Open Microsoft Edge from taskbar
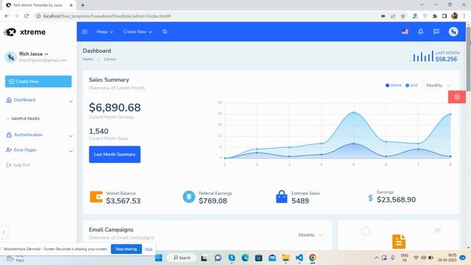The image size is (471, 265). click(x=245, y=258)
